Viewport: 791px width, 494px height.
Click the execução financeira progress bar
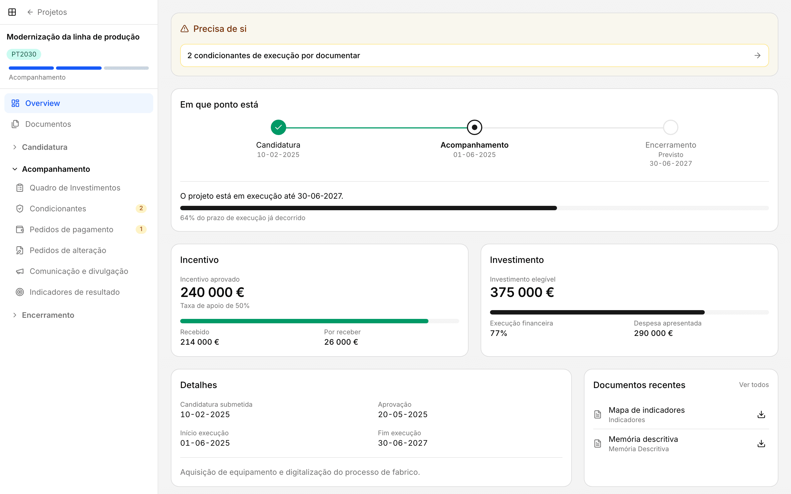coord(629,312)
